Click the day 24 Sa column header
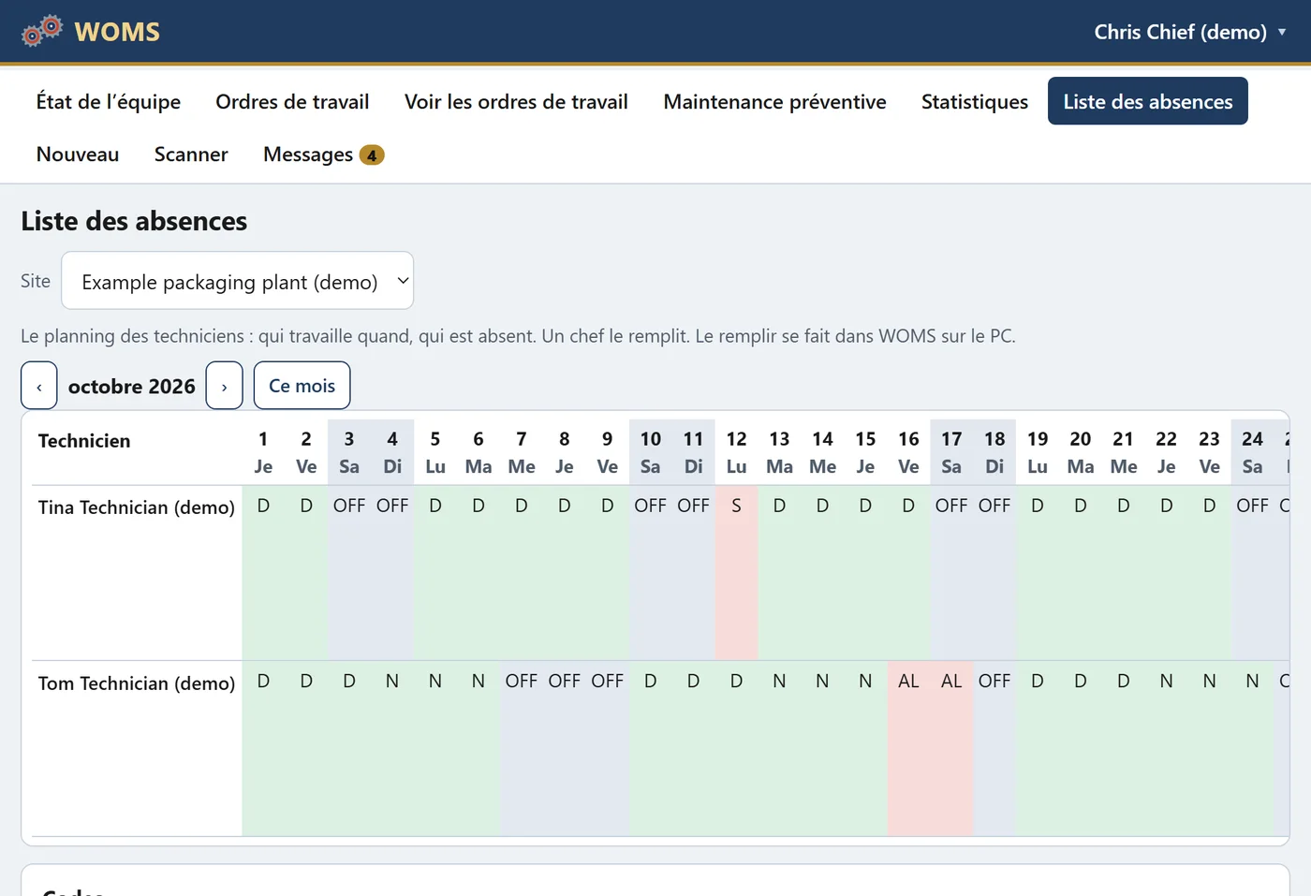The image size is (1311, 896). click(1252, 452)
